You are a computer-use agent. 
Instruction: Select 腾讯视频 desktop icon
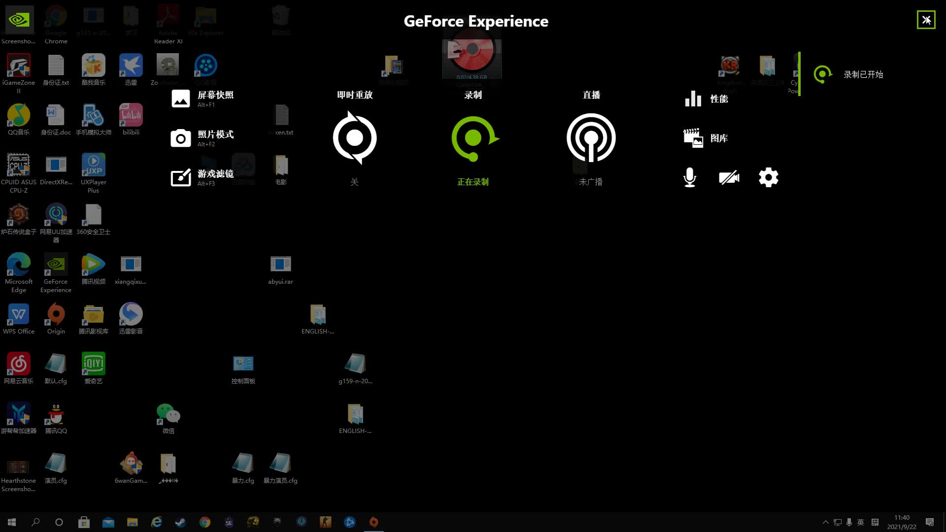pos(94,269)
